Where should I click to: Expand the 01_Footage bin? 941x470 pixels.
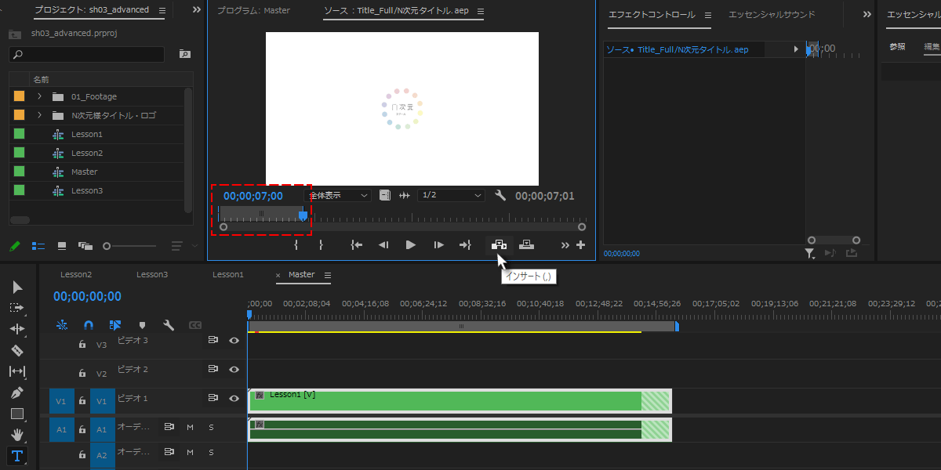(39, 96)
